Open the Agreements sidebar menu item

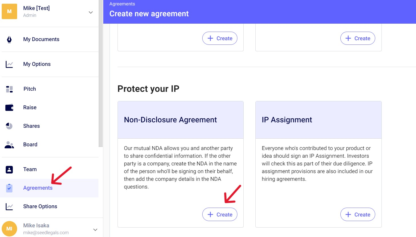tap(38, 188)
